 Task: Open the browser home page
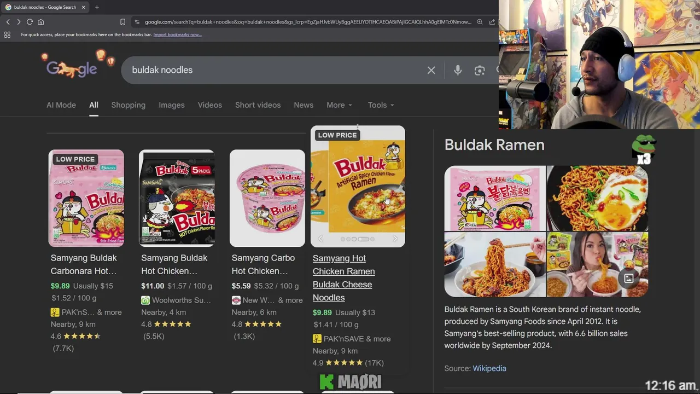click(40, 22)
